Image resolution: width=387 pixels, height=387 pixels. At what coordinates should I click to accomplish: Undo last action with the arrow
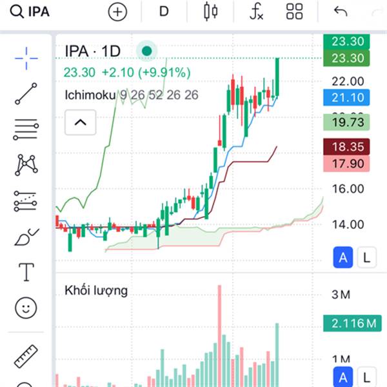341,12
